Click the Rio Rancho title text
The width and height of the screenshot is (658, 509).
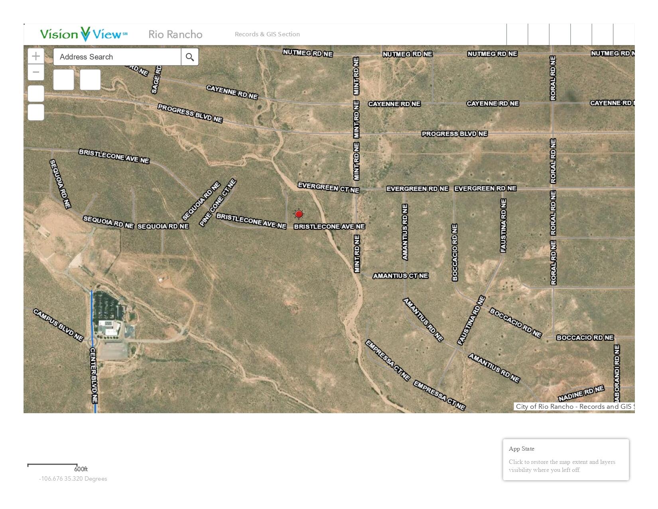175,34
